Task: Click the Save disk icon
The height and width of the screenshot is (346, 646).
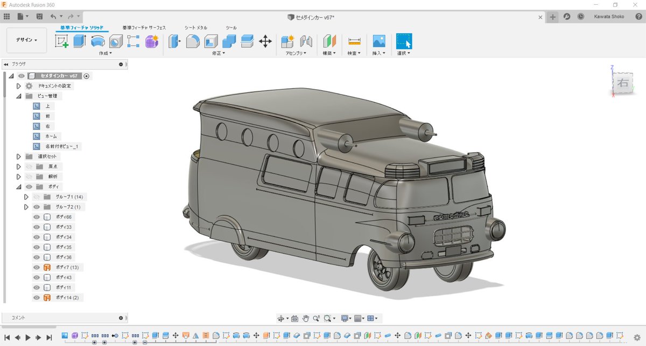Action: tap(39, 17)
